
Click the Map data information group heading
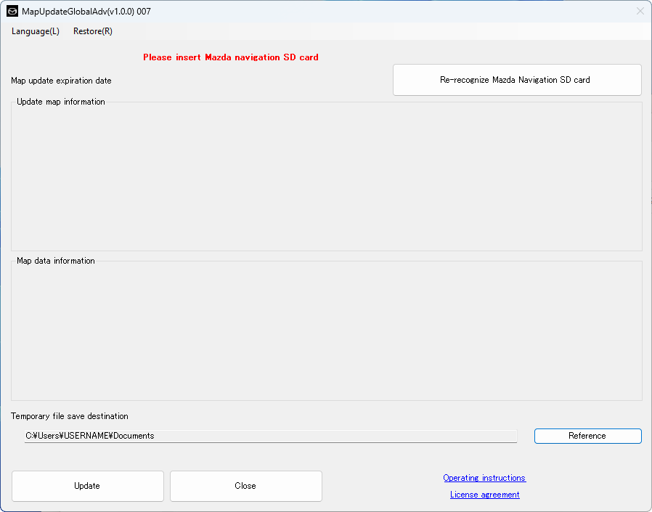point(56,261)
